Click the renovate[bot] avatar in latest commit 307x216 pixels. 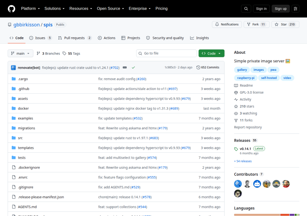[13, 67]
